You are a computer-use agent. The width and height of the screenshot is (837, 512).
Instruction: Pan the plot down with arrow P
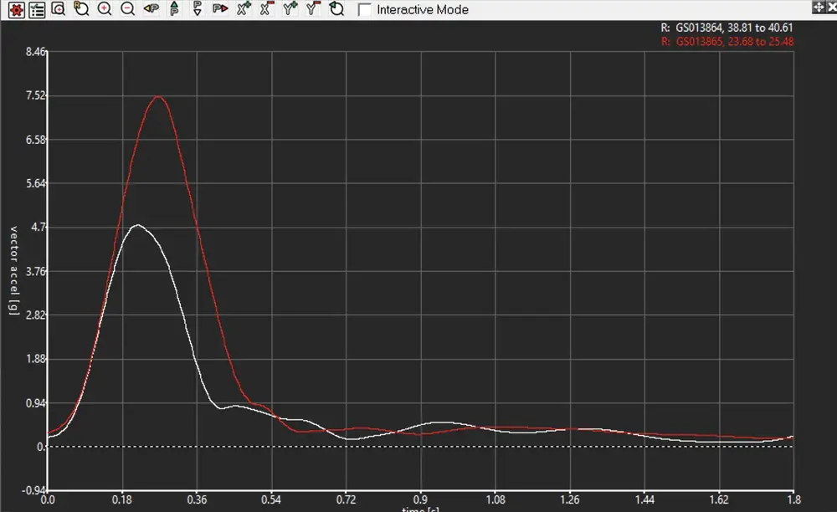[x=197, y=8]
